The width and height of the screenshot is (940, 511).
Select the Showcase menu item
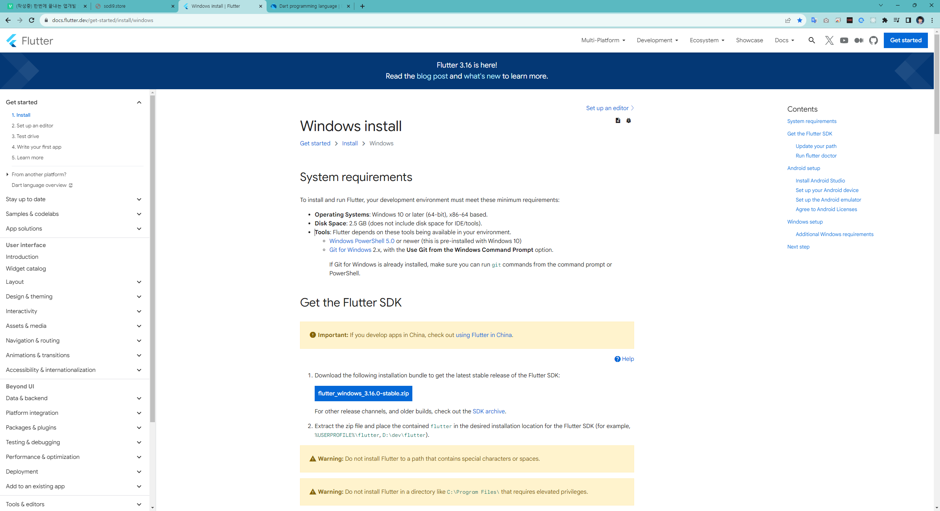pos(749,40)
